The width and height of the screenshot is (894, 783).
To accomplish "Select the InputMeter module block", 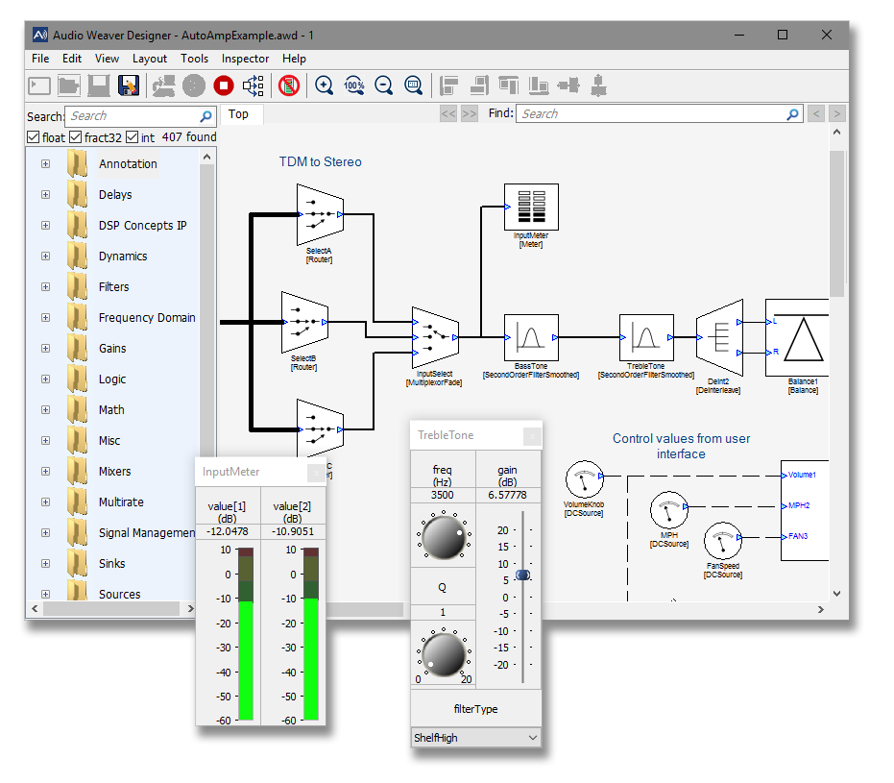I will (531, 207).
